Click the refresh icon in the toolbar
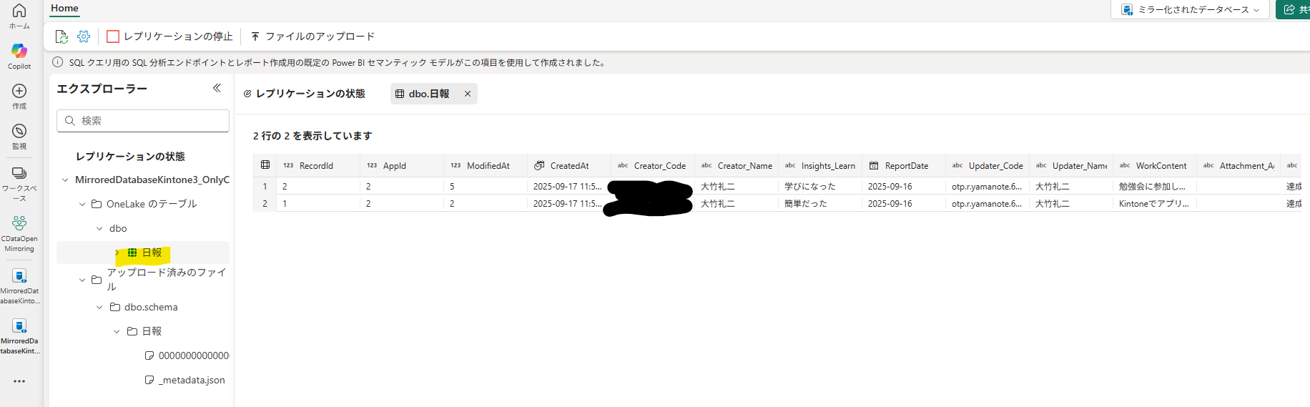Image resolution: width=1310 pixels, height=407 pixels. coord(61,36)
